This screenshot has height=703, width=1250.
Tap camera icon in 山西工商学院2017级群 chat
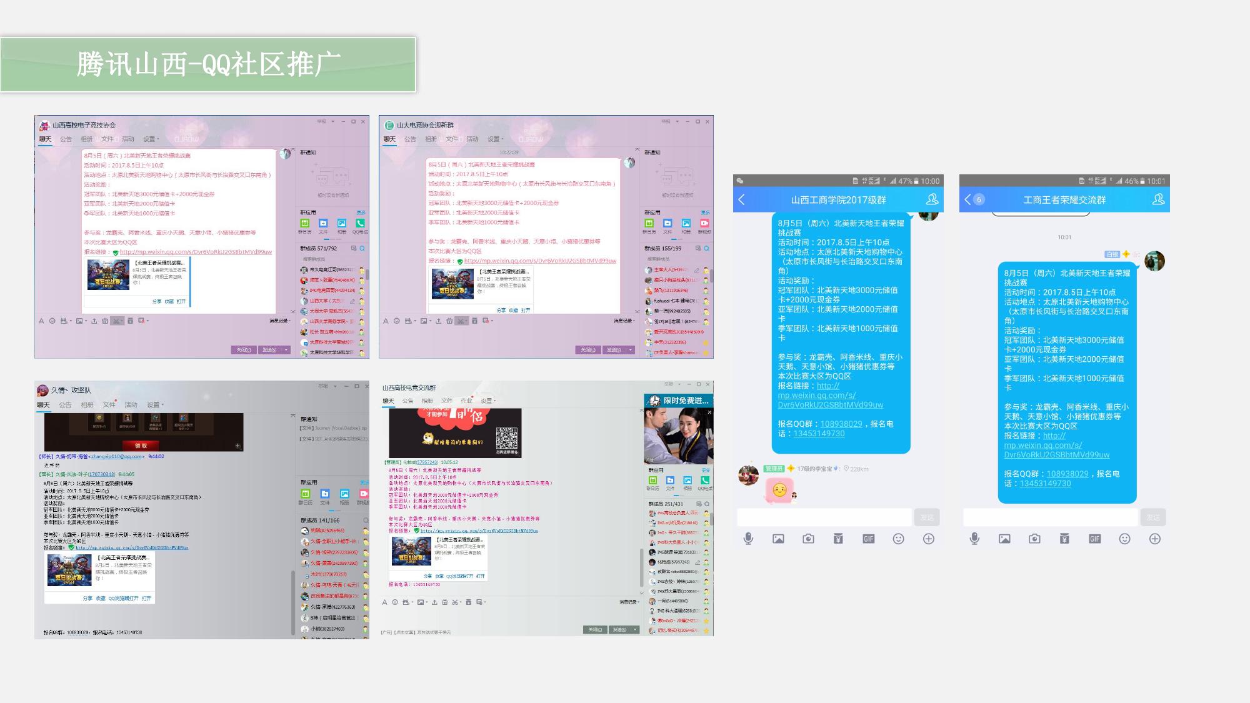808,539
